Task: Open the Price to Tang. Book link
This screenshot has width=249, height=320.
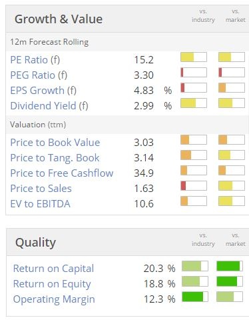Action: pos(55,158)
